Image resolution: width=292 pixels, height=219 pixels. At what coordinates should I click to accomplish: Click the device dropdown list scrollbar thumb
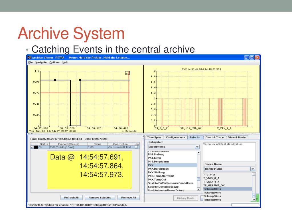[x=254, y=195]
